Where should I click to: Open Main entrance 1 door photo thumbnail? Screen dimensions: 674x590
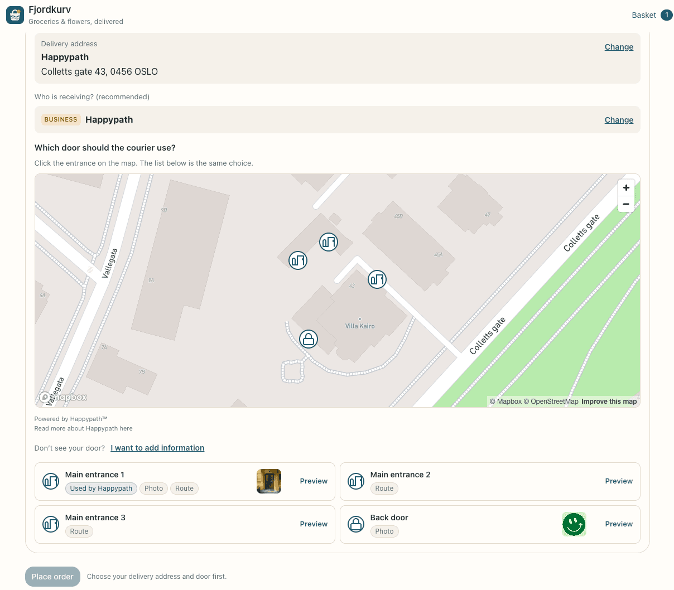269,481
